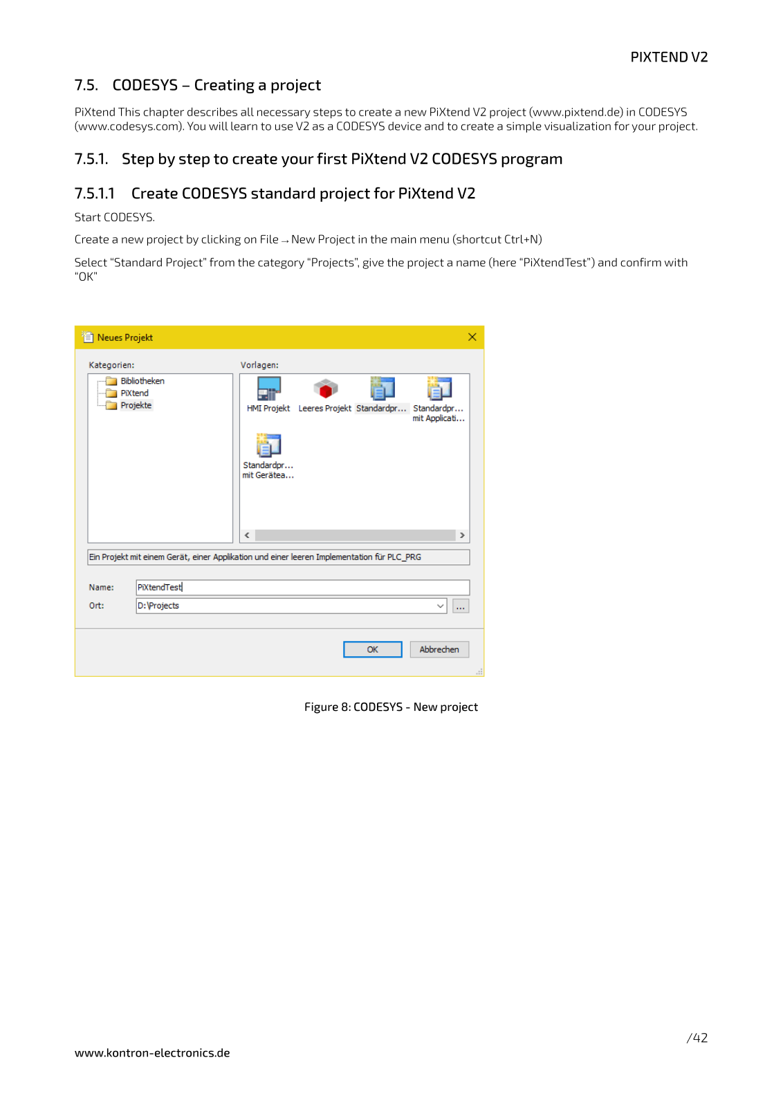
Task: Pick Standardprojekt mit Application template icon
Action: click(x=439, y=389)
